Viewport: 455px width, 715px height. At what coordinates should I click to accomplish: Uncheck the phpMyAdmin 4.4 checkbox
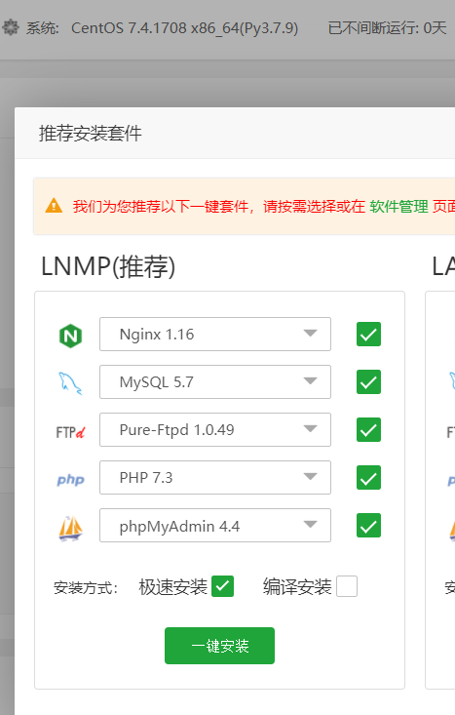[x=368, y=526]
